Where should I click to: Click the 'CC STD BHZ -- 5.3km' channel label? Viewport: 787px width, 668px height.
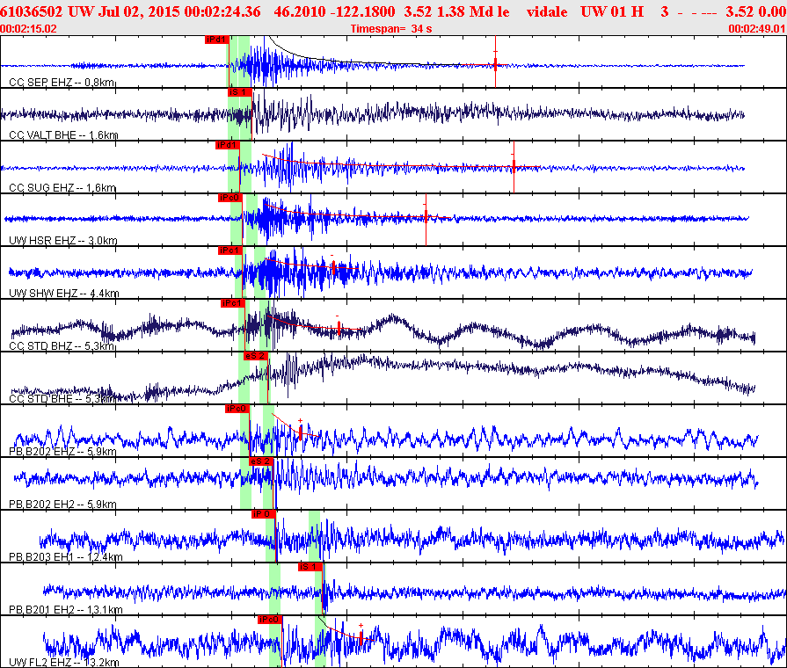pyautogui.click(x=62, y=345)
